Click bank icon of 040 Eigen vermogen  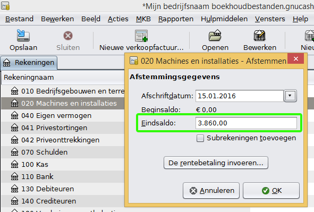(14, 115)
